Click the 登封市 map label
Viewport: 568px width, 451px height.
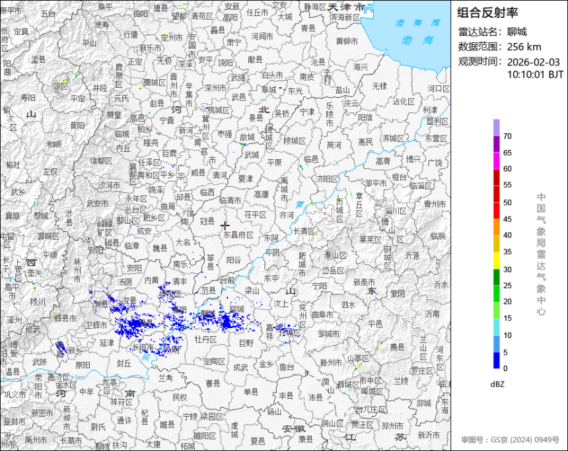[14, 422]
